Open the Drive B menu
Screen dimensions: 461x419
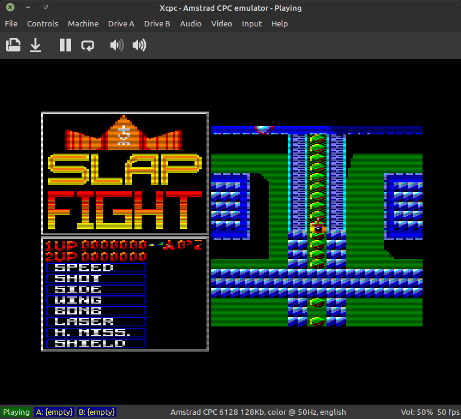[157, 24]
